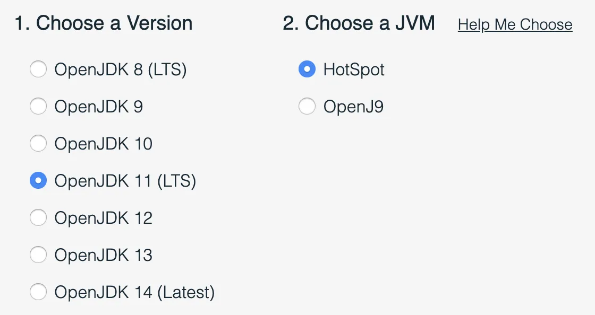Click the "OpenJDK 8 (LTS)" label text
Viewport: 595px width, 315px height.
pyautogui.click(x=121, y=69)
